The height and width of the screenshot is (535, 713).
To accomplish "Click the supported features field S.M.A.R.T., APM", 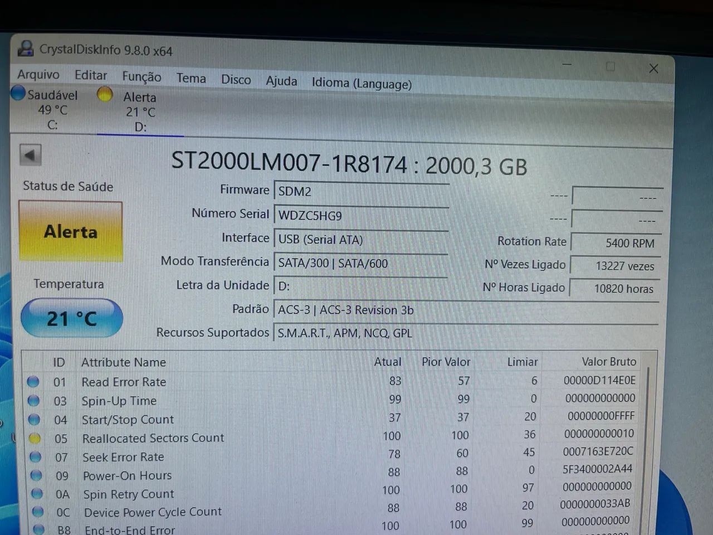I will 466,333.
